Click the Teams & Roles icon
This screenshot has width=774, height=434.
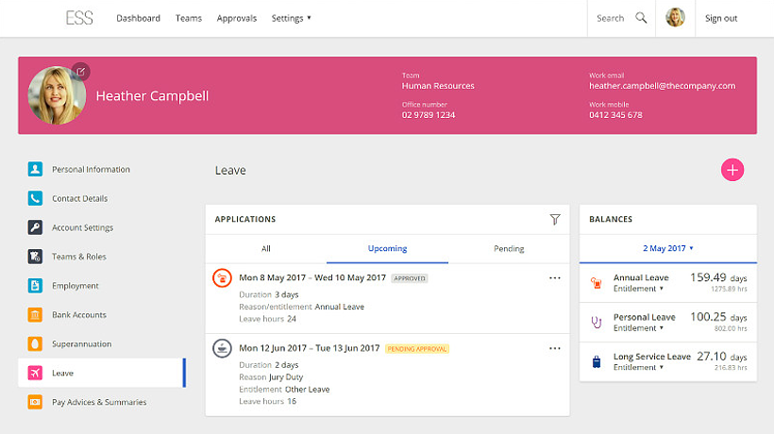click(x=35, y=257)
